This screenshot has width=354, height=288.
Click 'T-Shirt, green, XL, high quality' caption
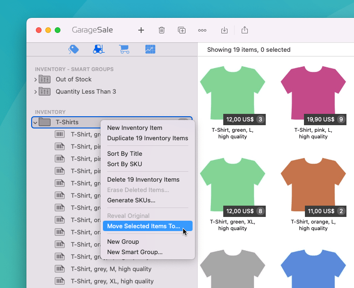[x=233, y=225]
